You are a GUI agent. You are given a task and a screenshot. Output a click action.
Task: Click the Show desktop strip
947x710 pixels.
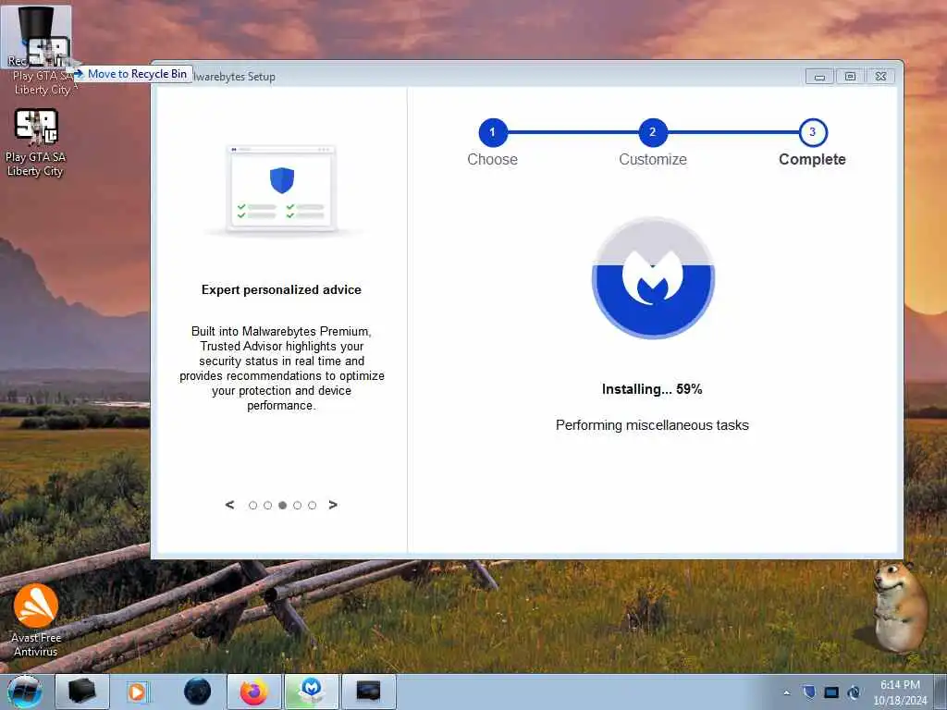(x=941, y=692)
